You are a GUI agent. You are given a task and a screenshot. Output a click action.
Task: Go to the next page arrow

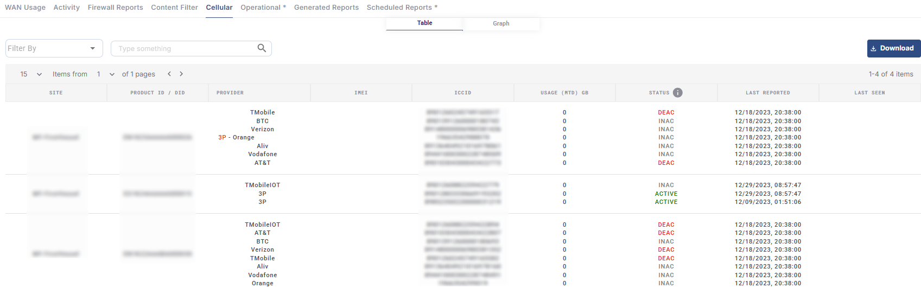[x=181, y=74]
